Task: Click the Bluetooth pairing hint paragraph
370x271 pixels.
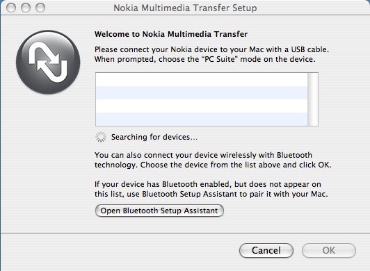Action: (x=211, y=189)
